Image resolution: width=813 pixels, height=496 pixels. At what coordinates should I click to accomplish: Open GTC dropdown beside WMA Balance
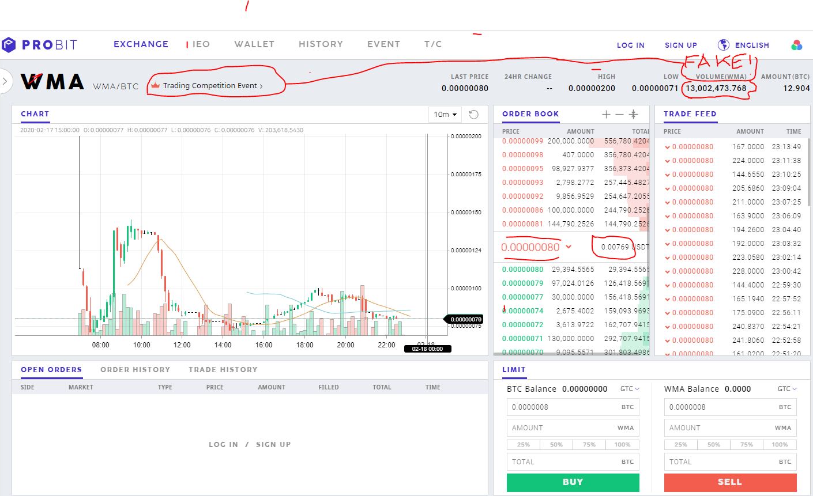tap(787, 389)
